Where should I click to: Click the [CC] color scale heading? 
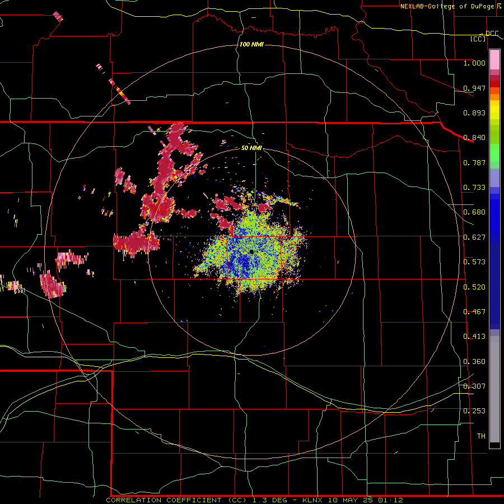click(478, 39)
